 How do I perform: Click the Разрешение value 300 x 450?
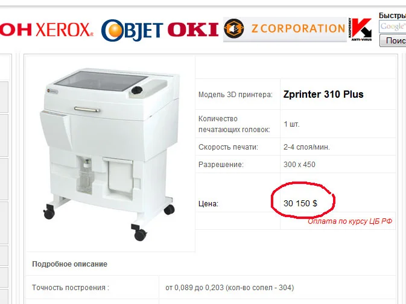tap(299, 165)
